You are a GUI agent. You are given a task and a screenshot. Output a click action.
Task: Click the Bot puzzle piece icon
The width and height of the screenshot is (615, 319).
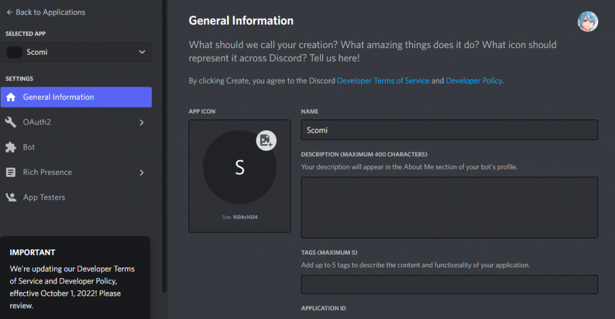point(11,147)
